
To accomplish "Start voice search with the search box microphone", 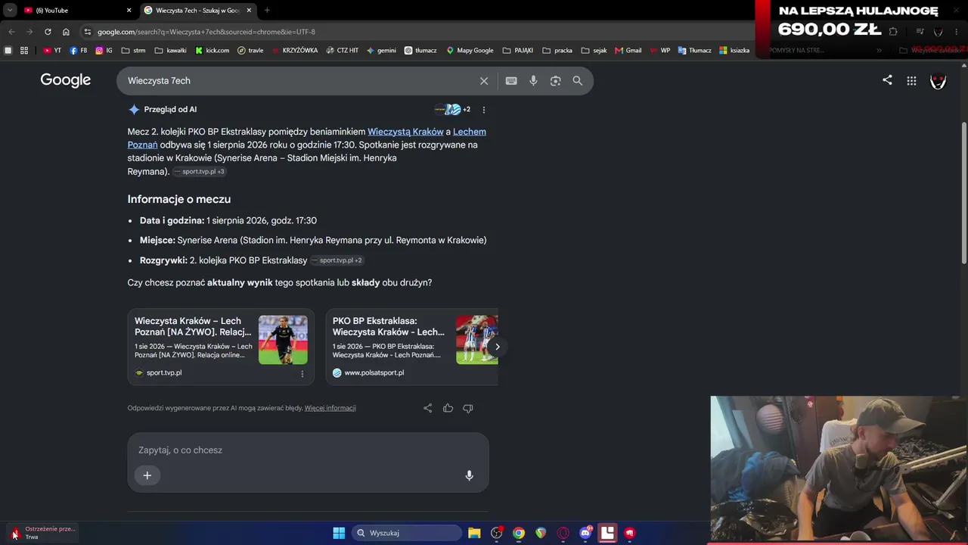I will (533, 81).
